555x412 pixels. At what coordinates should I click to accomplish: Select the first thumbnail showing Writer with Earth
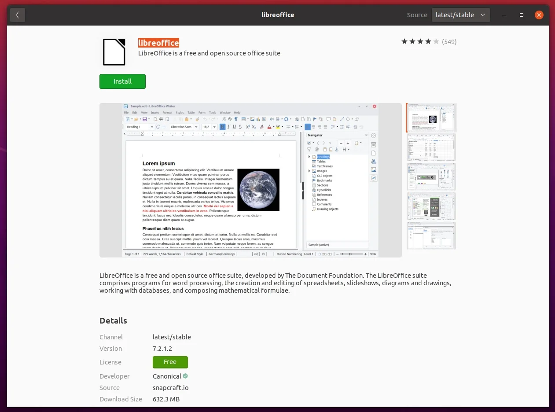[431, 118]
